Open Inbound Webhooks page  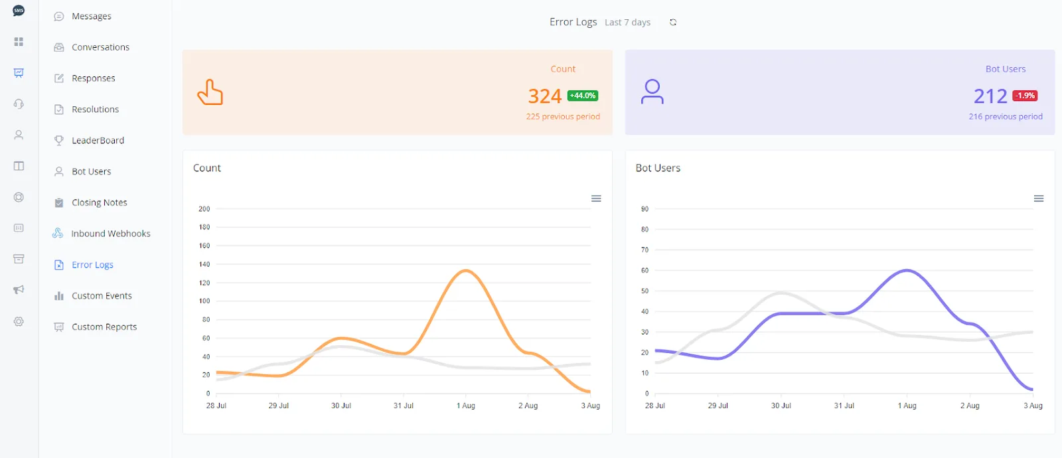point(111,234)
